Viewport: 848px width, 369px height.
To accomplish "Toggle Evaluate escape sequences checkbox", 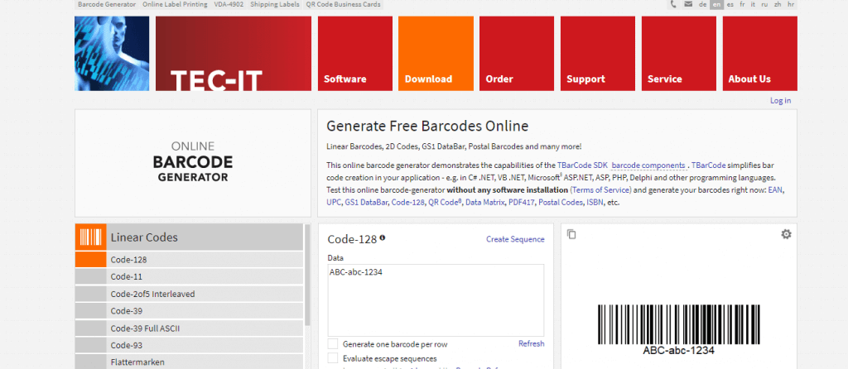I will click(333, 358).
